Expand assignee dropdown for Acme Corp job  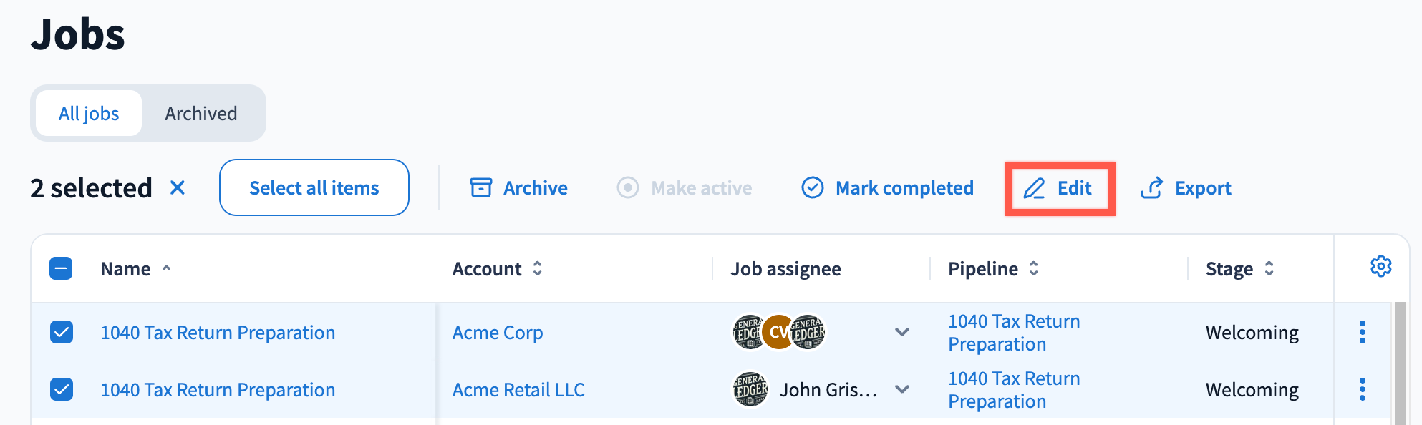(x=902, y=332)
